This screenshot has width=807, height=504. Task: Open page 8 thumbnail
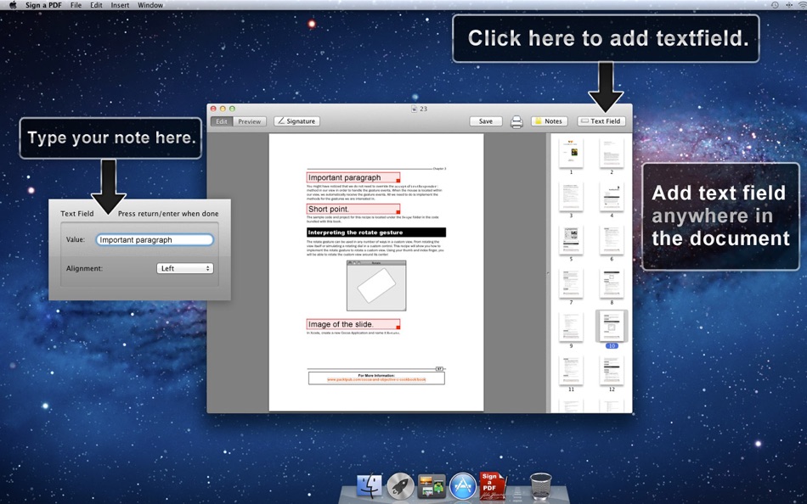(x=612, y=283)
